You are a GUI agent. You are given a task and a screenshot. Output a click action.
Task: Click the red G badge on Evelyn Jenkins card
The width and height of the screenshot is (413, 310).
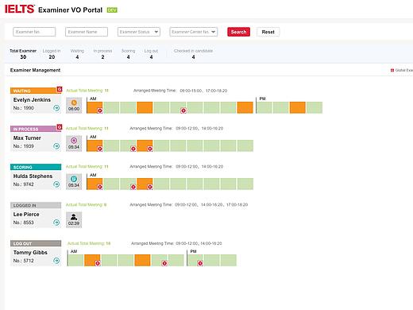60,89
